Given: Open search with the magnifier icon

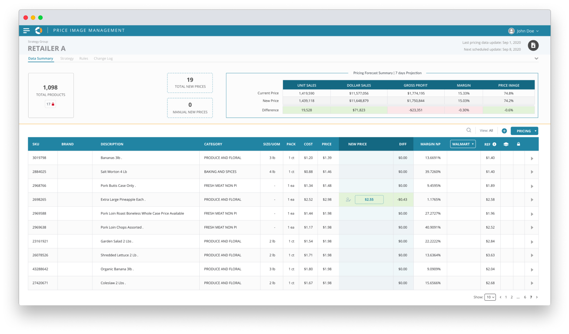Looking at the screenshot, I should click(469, 130).
